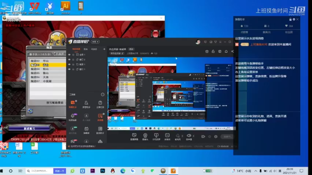Toggle lock on 截屏 1 source
Viewport: 312px width, 175px height.
coord(73,64)
